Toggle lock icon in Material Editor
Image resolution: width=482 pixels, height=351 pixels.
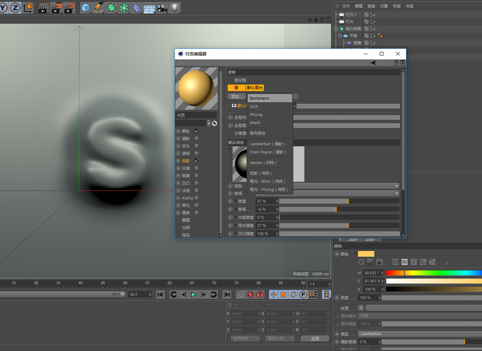397,63
